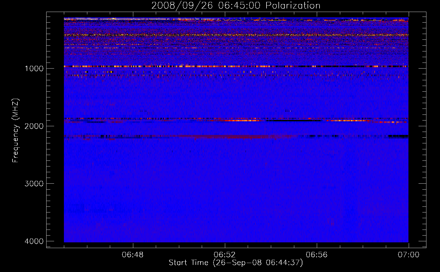
Task: Click the 'Frequency (MHZ)' y-axis label
Action: (16, 131)
